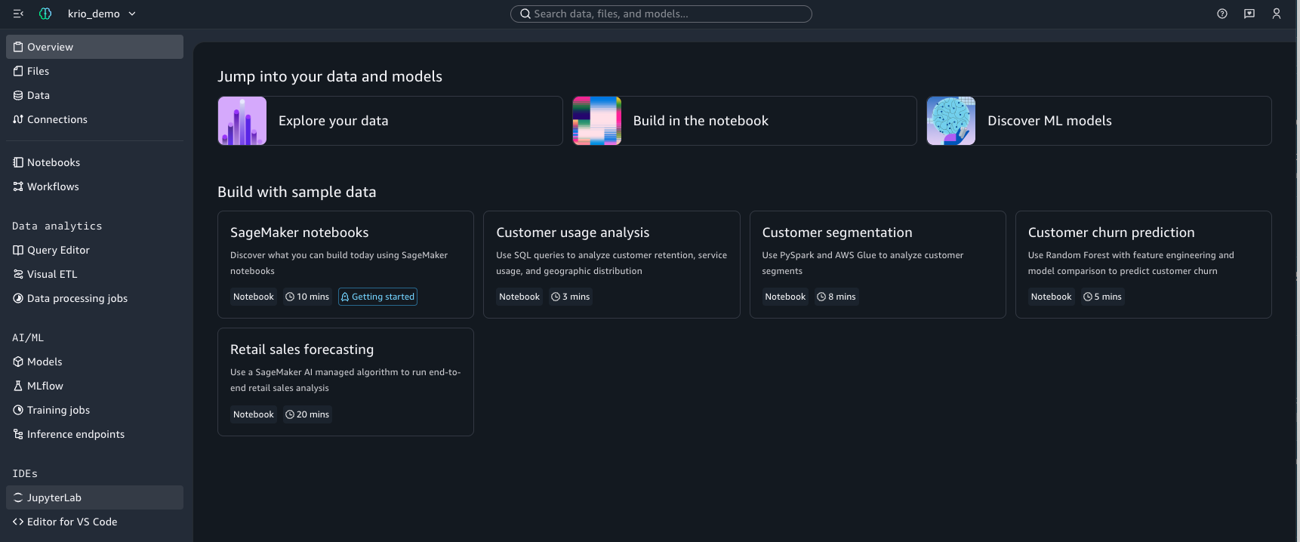Open the Customer usage analysis sample

tap(611, 264)
